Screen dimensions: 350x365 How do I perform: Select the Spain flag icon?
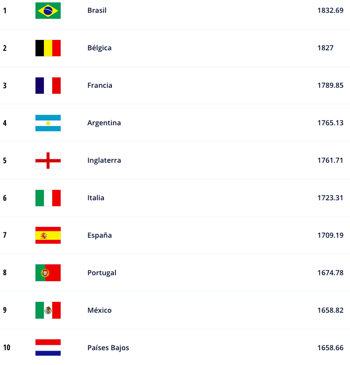pyautogui.click(x=48, y=235)
